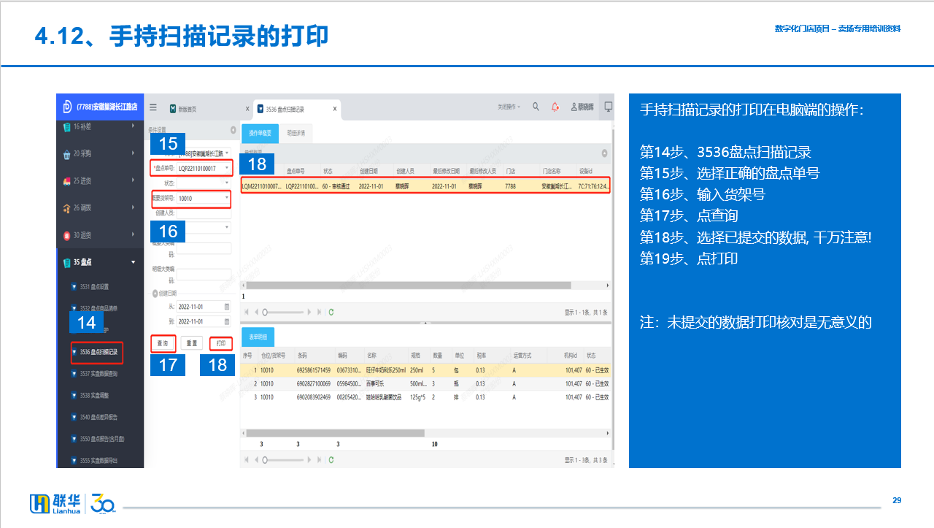Image resolution: width=934 pixels, height=528 pixels.
Task: Refresh the upper grid with green icon
Action: click(x=331, y=312)
